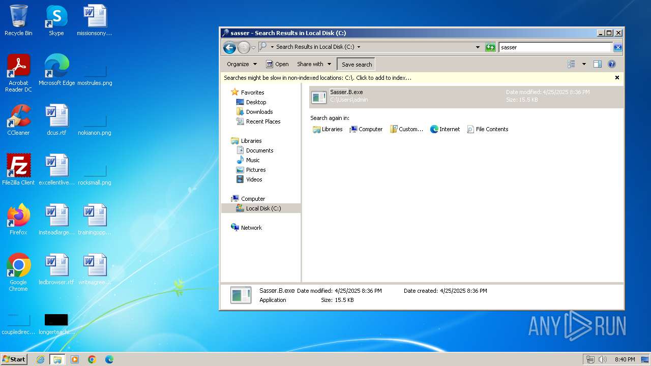Search again in Custom location

406,129
